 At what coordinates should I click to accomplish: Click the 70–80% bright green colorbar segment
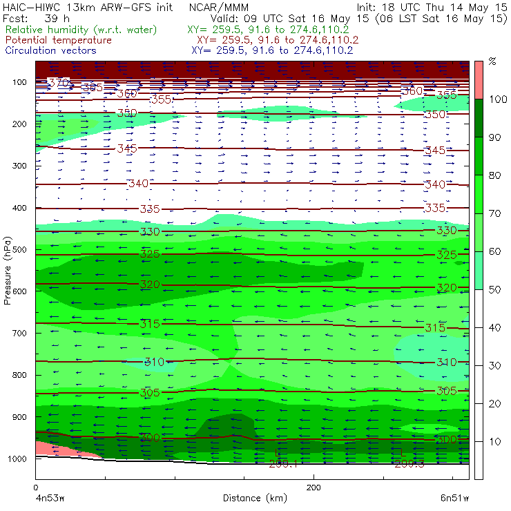pyautogui.click(x=479, y=194)
